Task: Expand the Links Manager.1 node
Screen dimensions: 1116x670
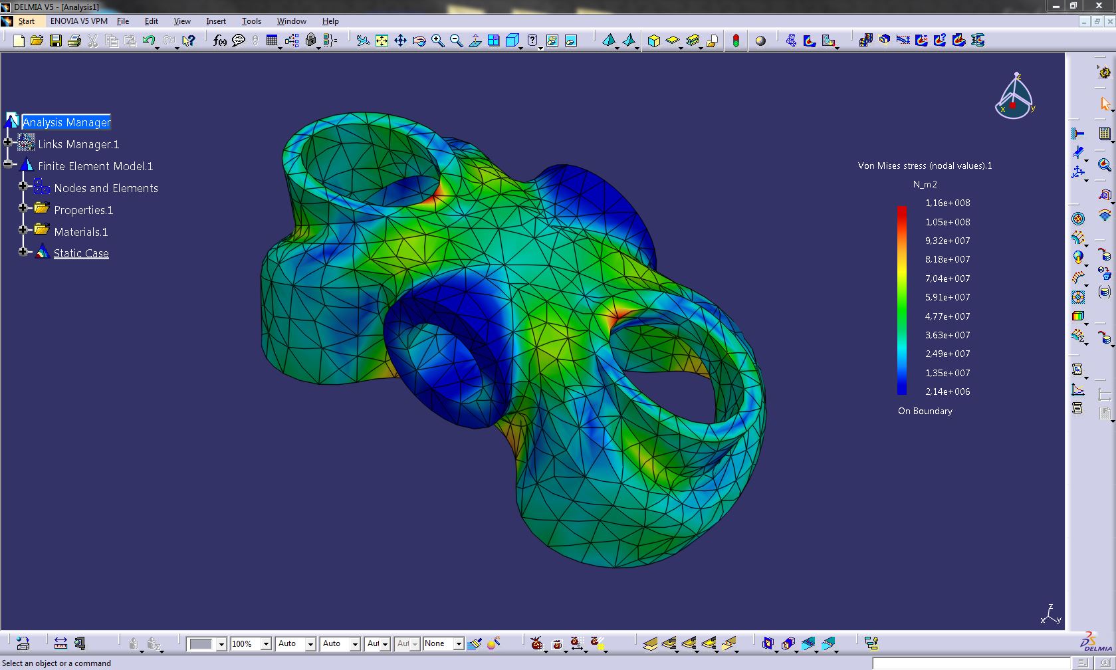Action: (8, 142)
